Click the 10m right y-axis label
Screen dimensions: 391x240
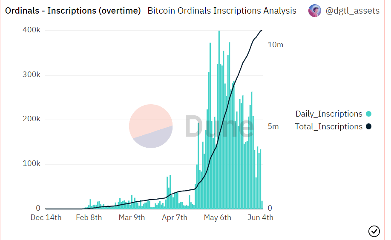coord(275,45)
